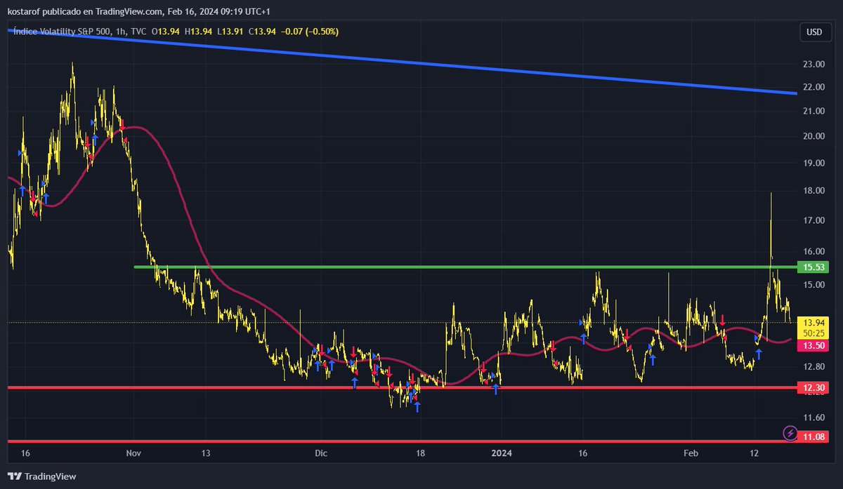Click the 22.00 price axis label
843x489 pixels.
coord(814,87)
